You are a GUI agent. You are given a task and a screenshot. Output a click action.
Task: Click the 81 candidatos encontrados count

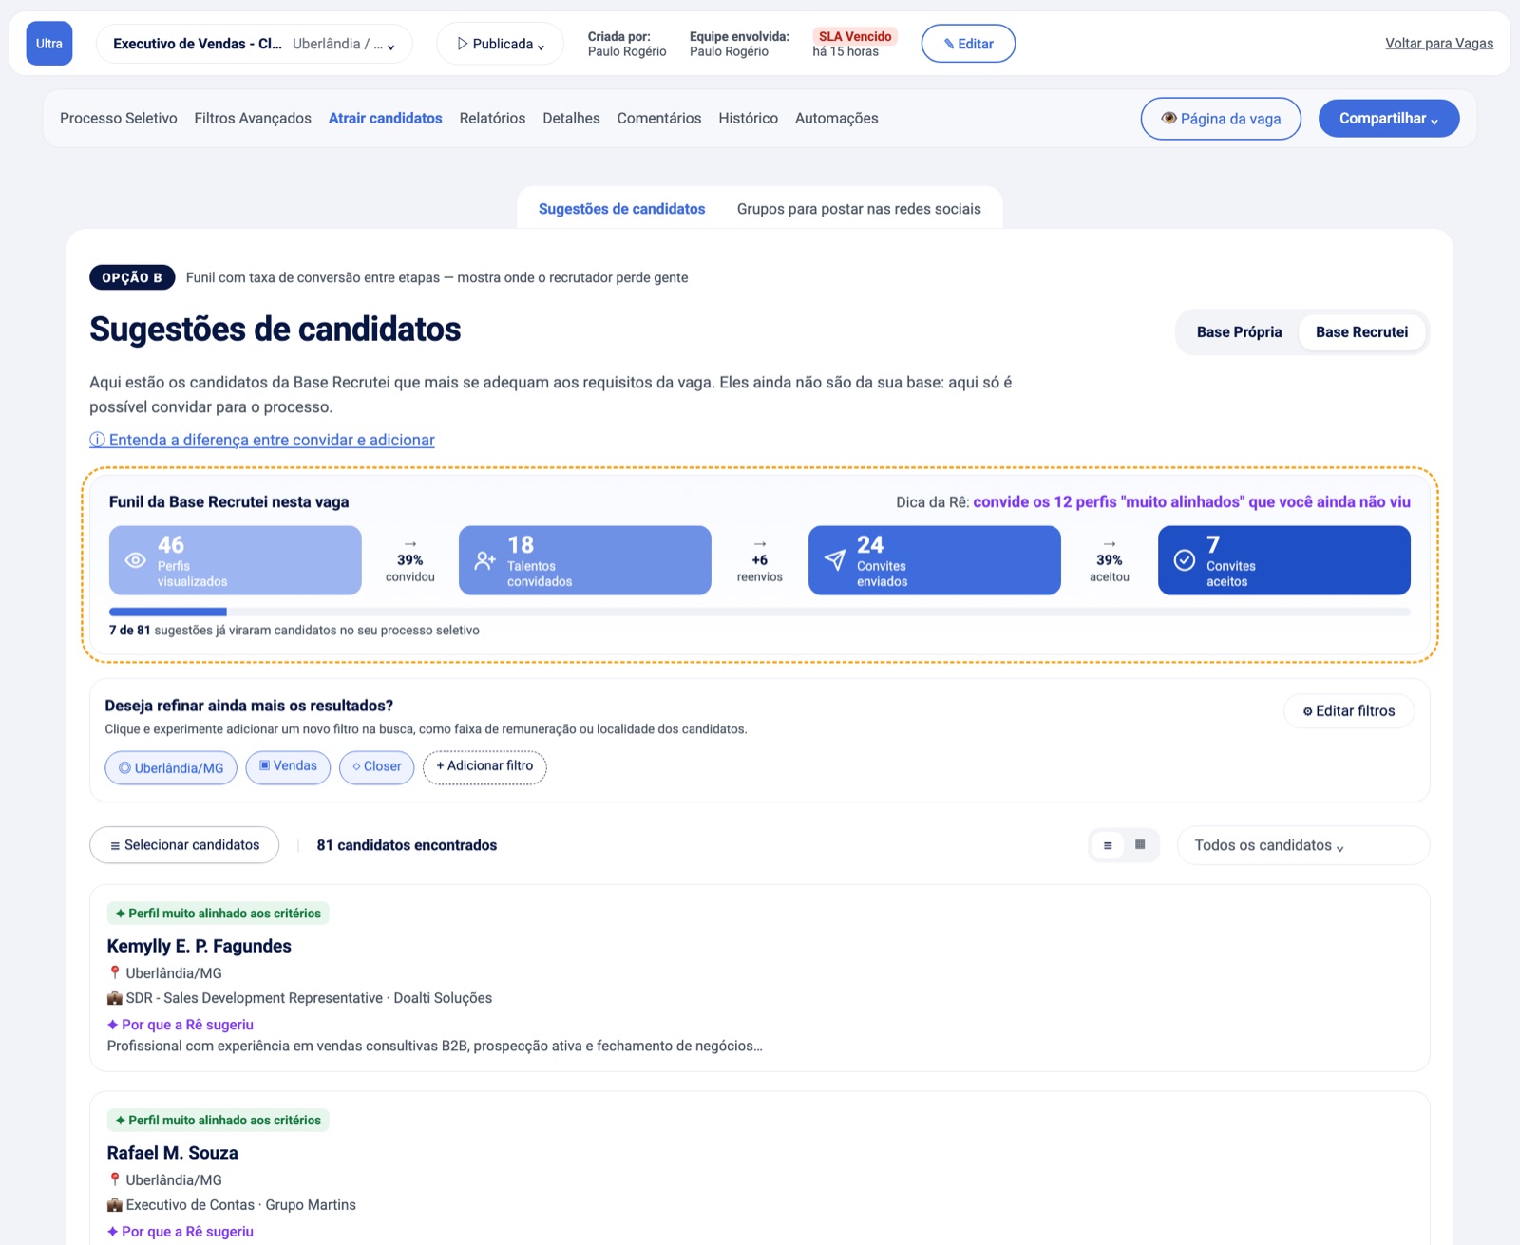[x=407, y=845]
